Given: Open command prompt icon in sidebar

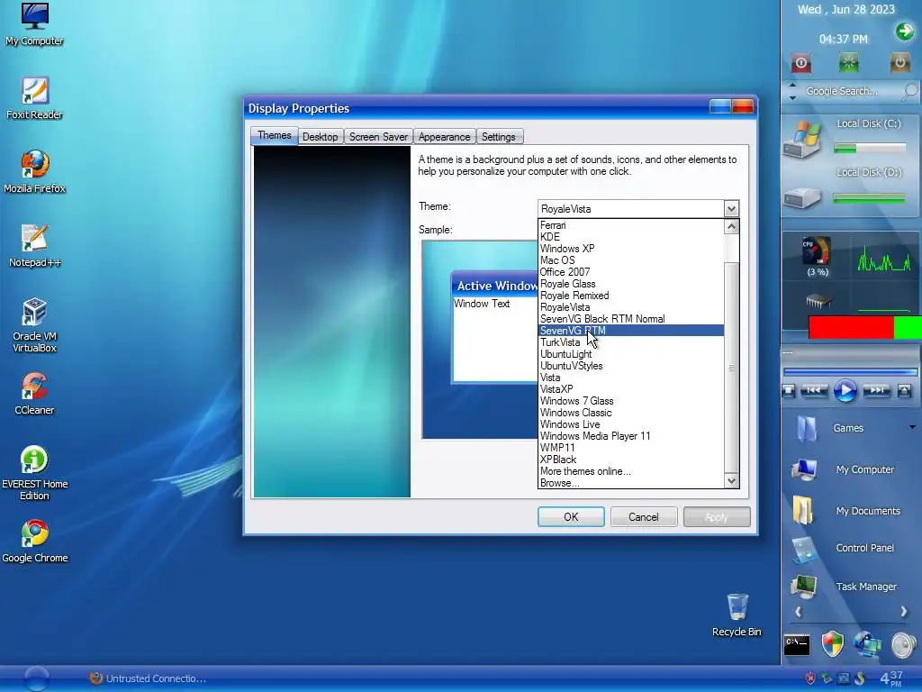Looking at the screenshot, I should point(797,645).
